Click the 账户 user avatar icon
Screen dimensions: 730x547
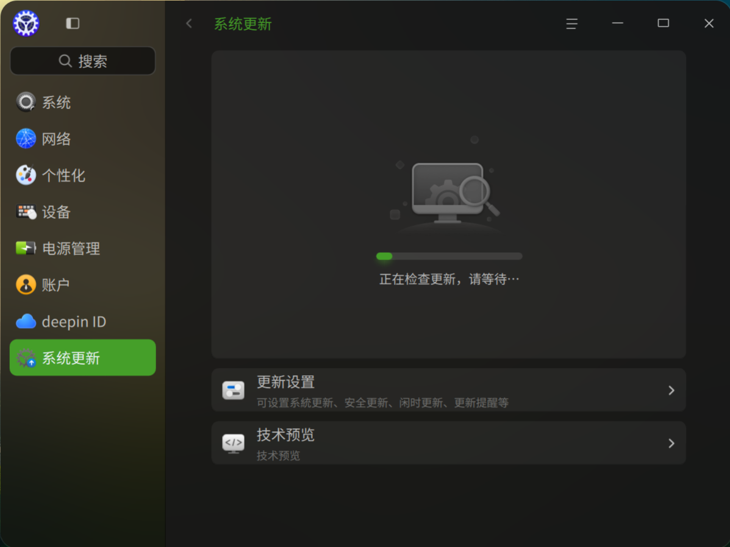26,284
